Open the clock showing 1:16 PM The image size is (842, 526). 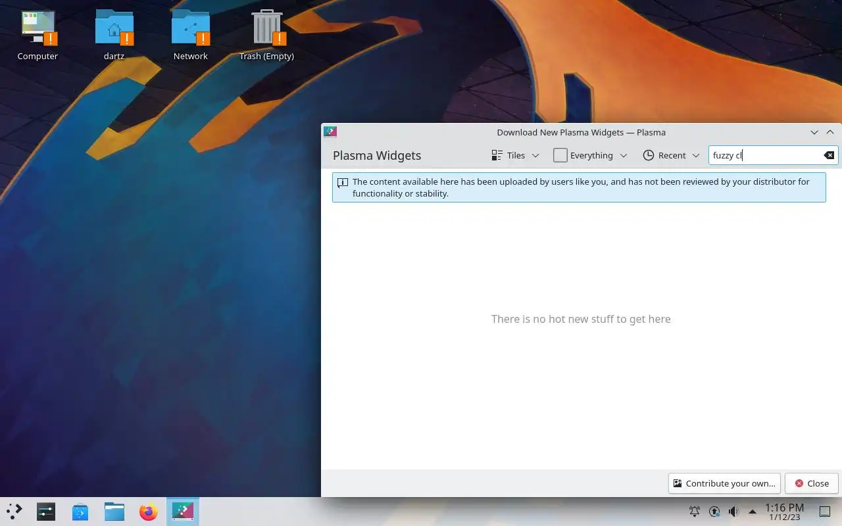click(x=784, y=512)
